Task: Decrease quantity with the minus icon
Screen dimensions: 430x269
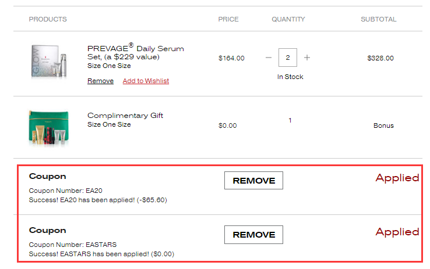Action: [268, 58]
